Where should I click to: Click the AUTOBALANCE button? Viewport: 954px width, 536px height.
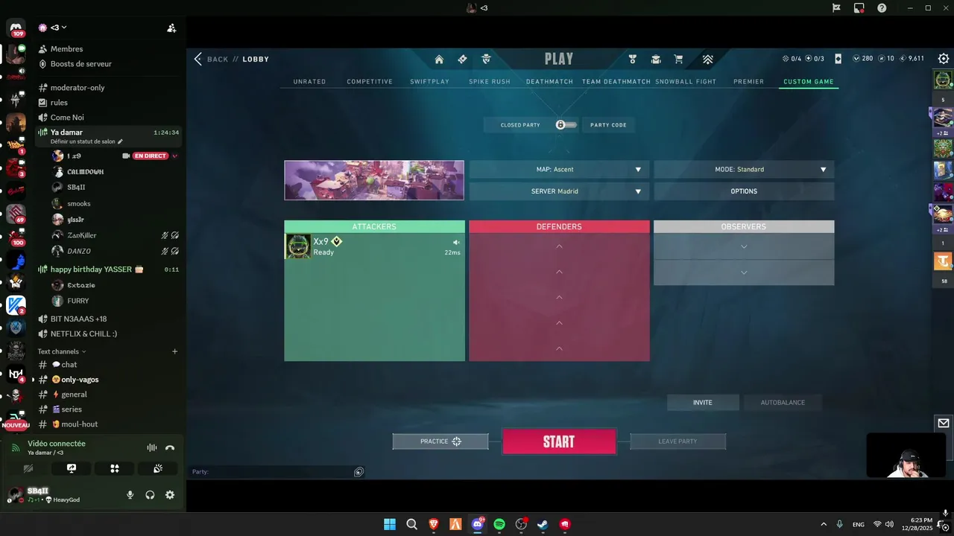coord(783,403)
